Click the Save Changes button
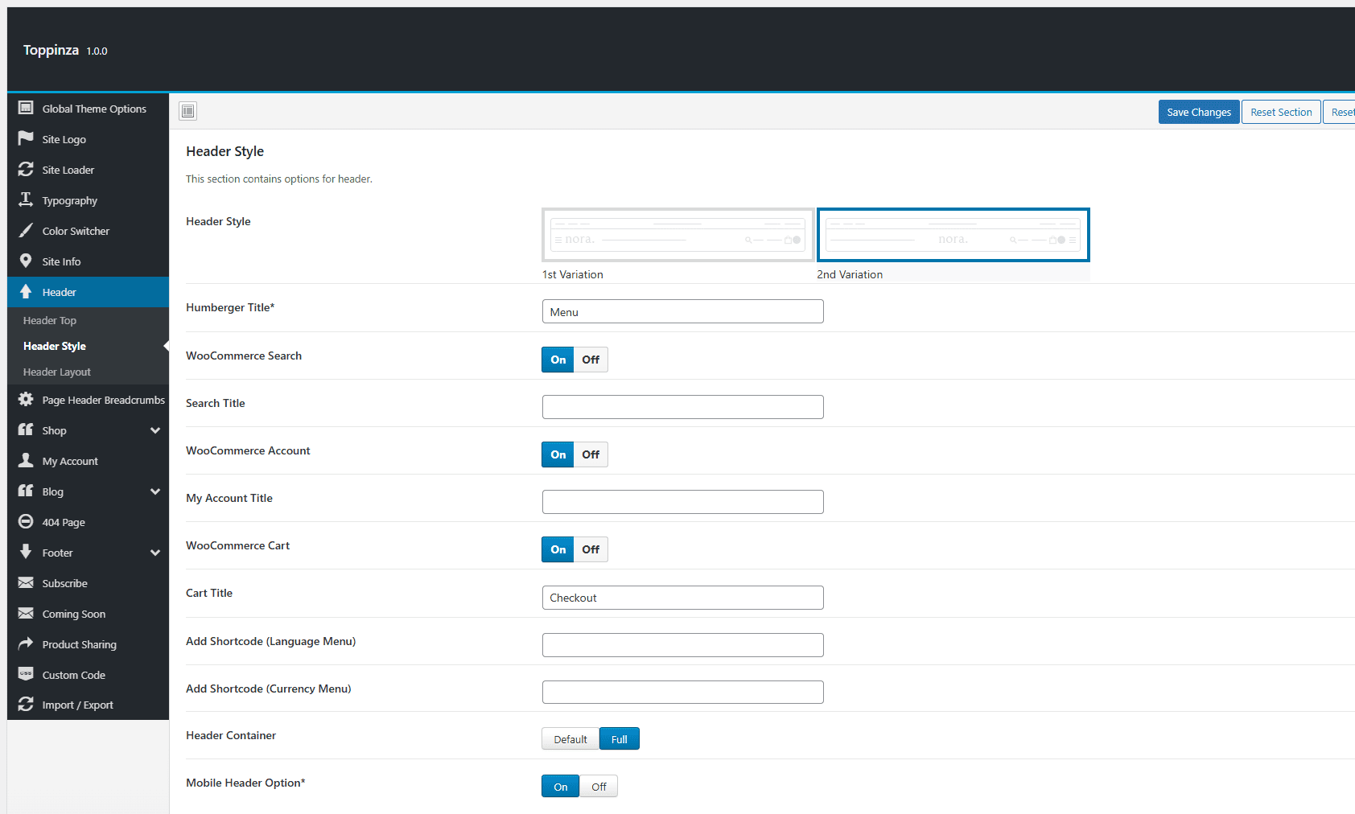The width and height of the screenshot is (1355, 814). [1199, 112]
